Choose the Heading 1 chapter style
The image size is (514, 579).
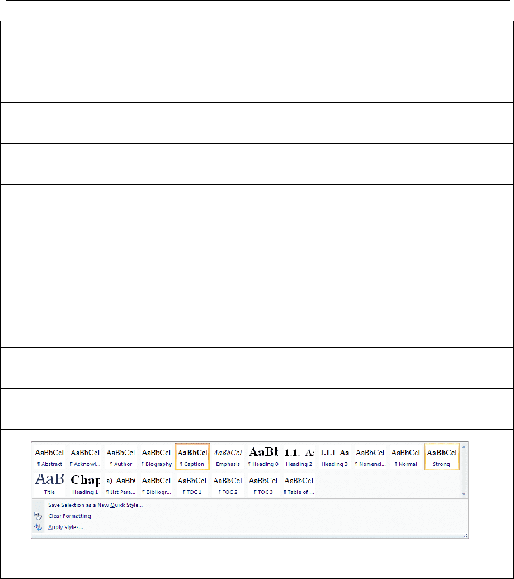coord(85,484)
